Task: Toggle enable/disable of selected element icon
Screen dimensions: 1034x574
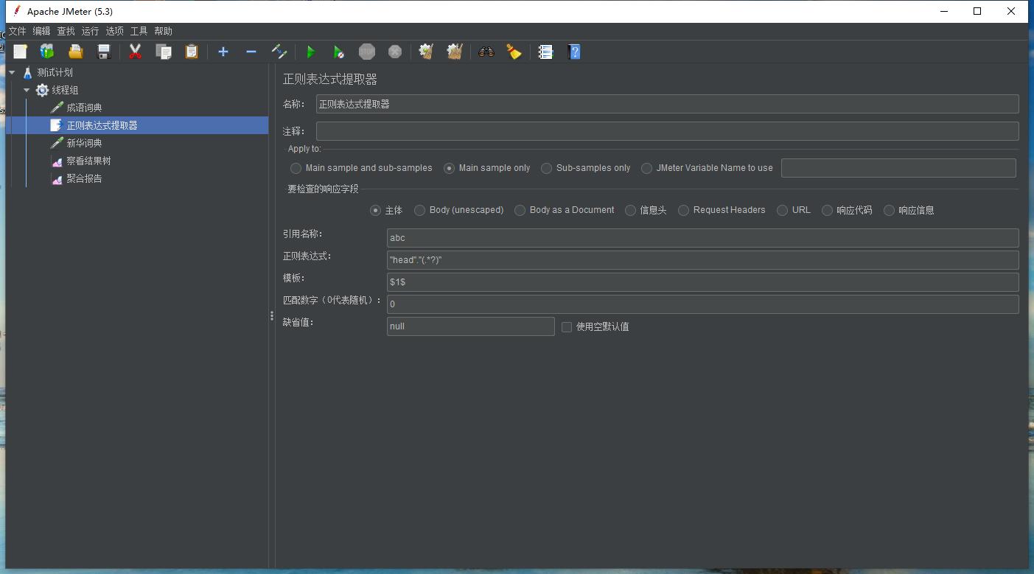Action: click(x=279, y=52)
